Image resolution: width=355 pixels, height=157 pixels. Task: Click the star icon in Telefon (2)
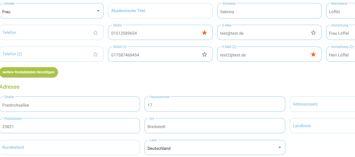96,54
